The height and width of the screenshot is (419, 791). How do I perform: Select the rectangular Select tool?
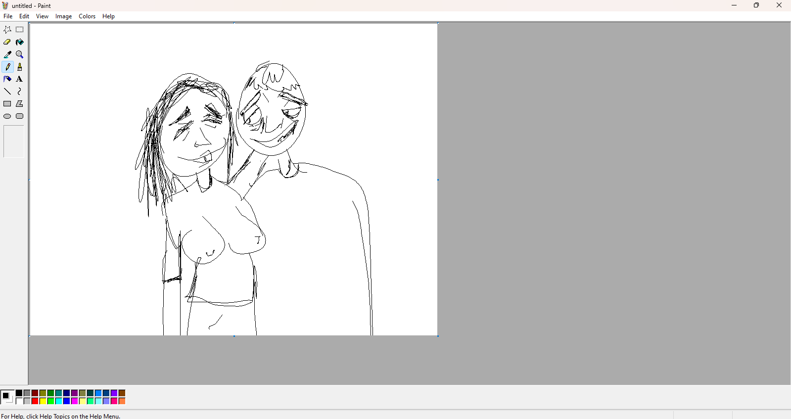tap(20, 30)
